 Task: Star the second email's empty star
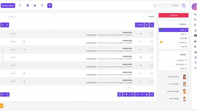[141, 42]
